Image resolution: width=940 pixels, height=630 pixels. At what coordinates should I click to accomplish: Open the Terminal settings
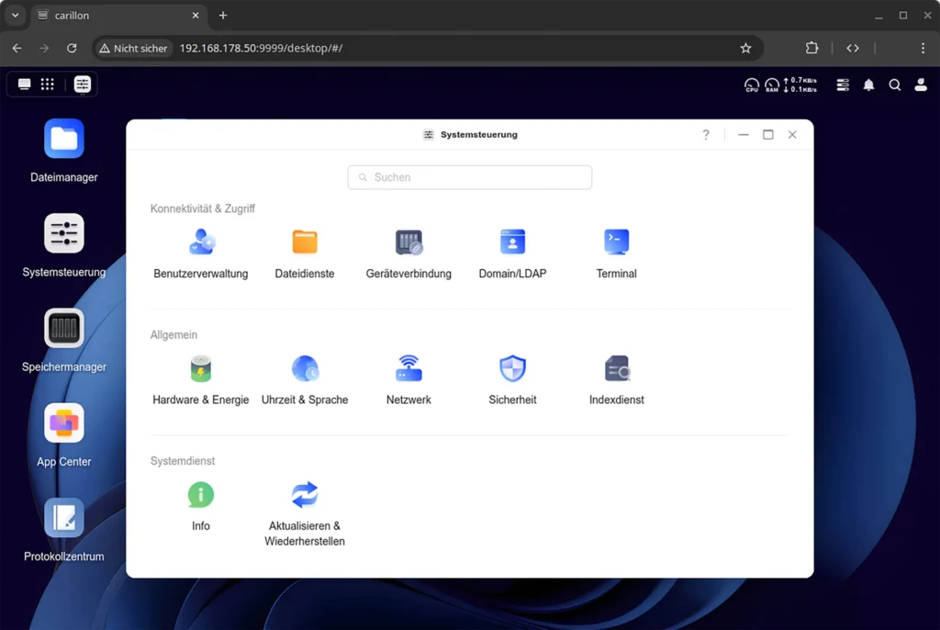[x=616, y=242]
